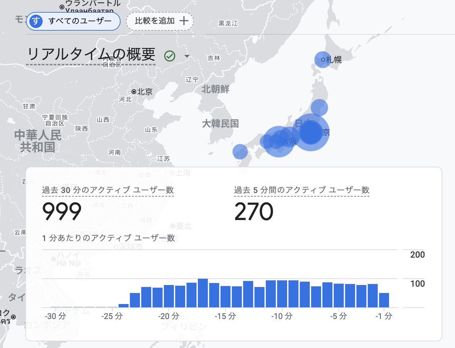
Task: Click the -30 分 axis label
Action: point(55,316)
